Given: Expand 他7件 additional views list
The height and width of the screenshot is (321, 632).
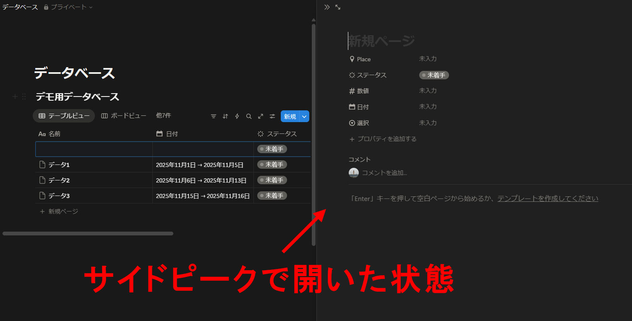Looking at the screenshot, I should pos(163,115).
